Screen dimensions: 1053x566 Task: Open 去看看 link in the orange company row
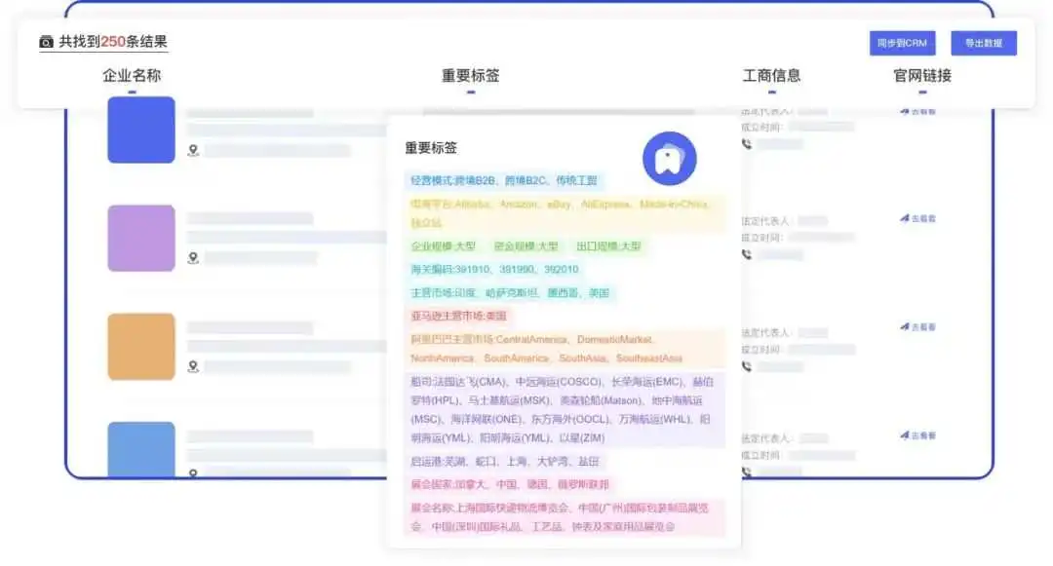coord(918,327)
